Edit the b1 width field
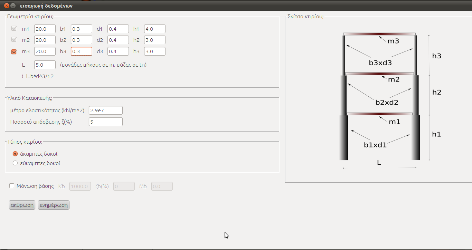The height and width of the screenshot is (250, 472). click(82, 29)
